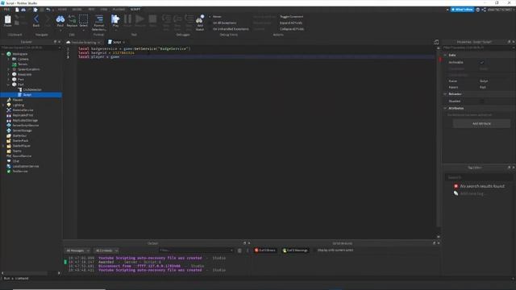
Task: Collapse the Data section in Properties
Action: [x=445, y=55]
